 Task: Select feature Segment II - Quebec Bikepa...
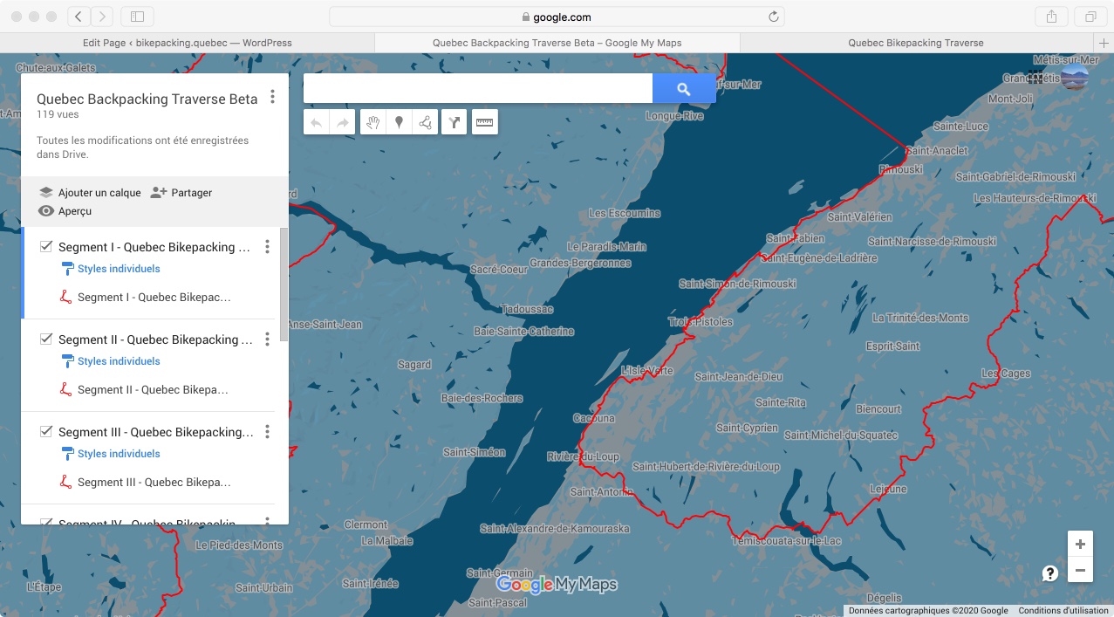[153, 389]
